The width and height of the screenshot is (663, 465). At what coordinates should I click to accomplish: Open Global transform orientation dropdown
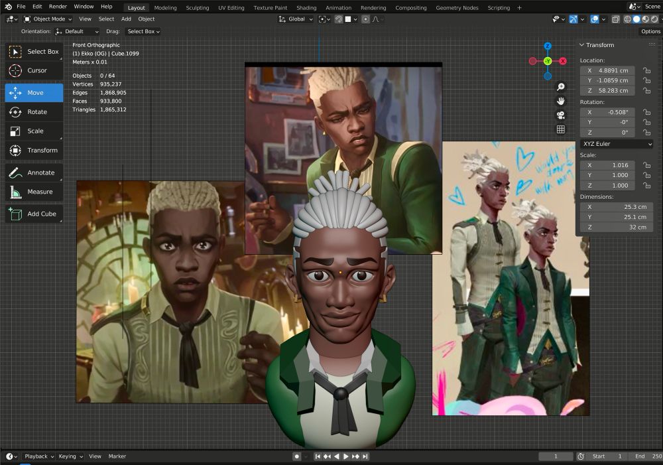click(296, 19)
